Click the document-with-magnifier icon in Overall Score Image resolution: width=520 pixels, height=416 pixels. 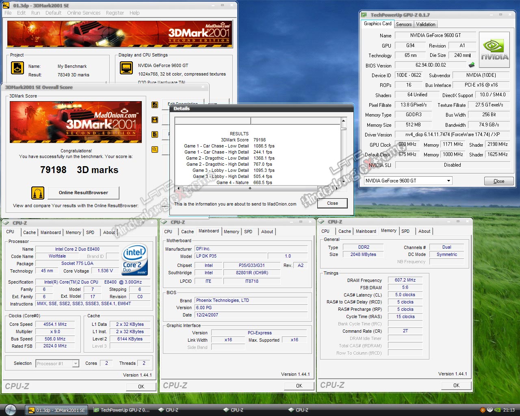[155, 134]
